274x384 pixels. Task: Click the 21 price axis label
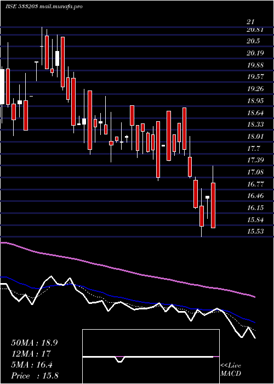point(250,22)
